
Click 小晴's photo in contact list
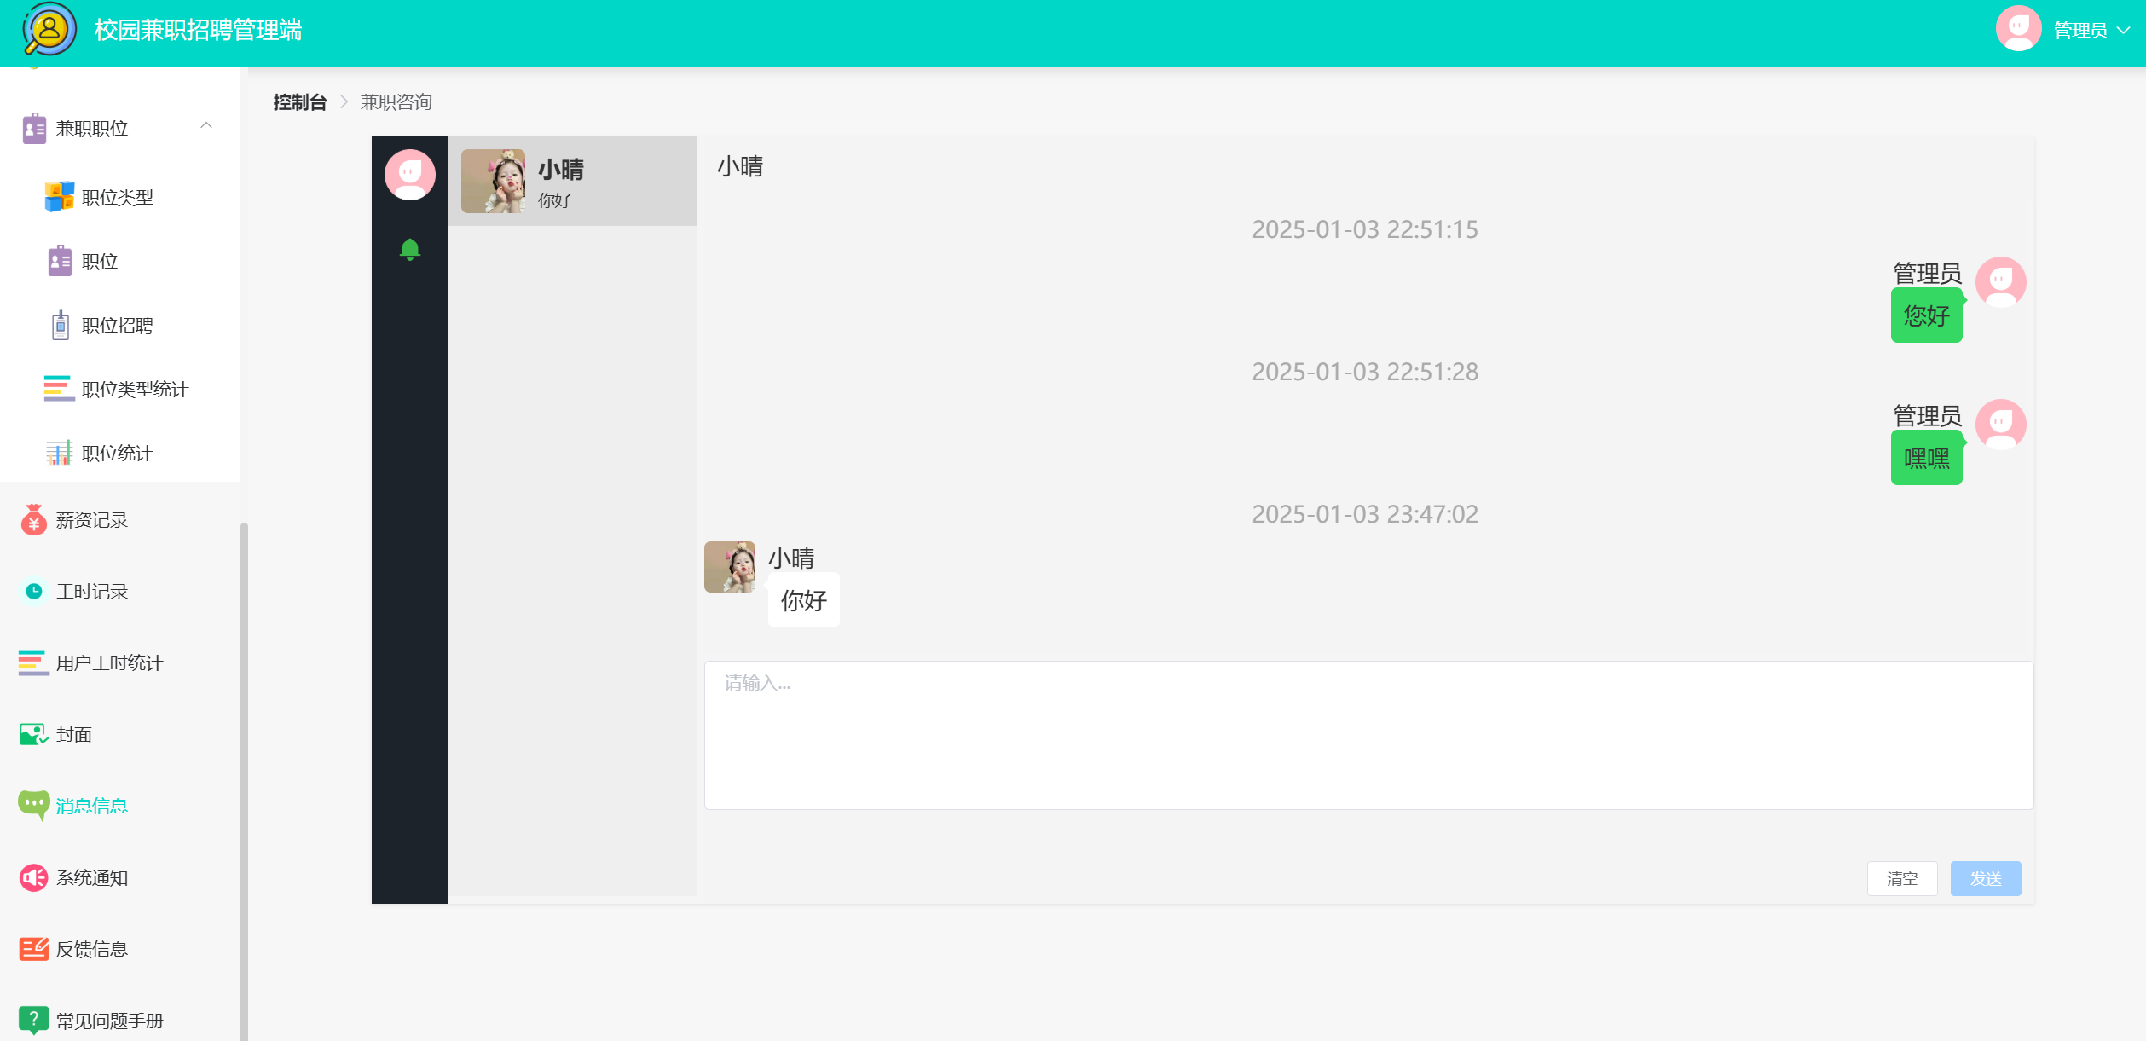click(x=493, y=181)
